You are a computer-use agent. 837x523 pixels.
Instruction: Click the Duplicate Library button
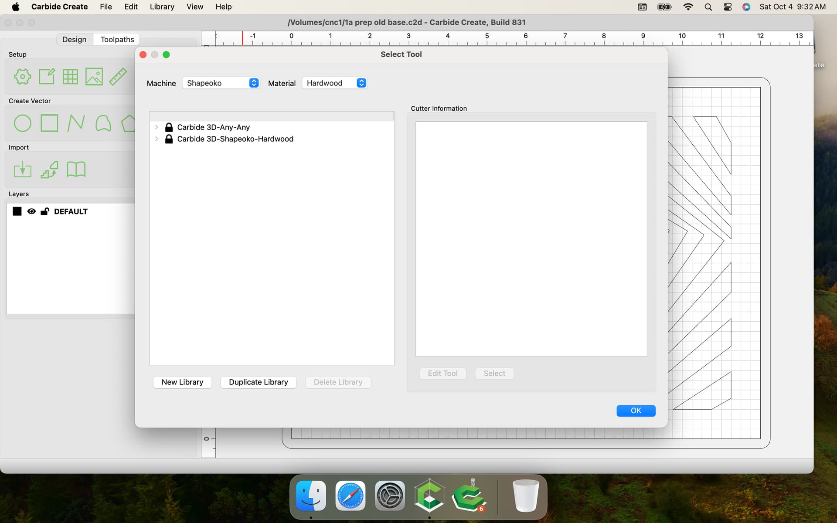258,382
